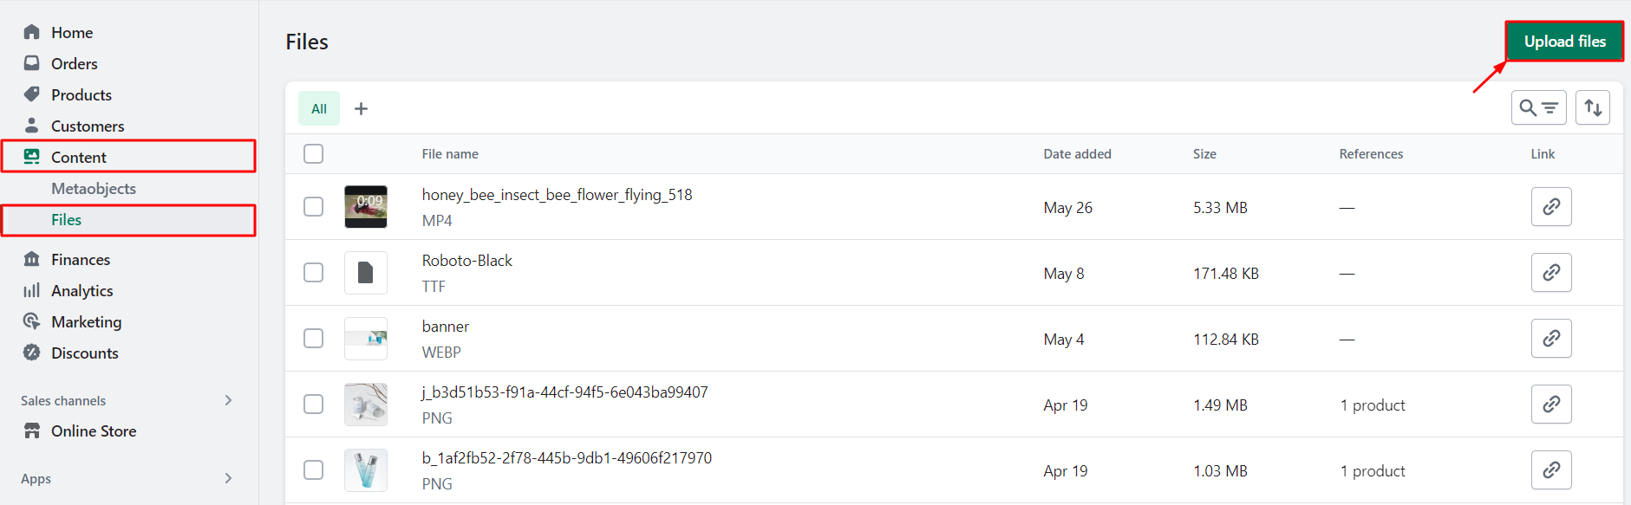
Task: Select the All tab
Action: pyautogui.click(x=319, y=108)
